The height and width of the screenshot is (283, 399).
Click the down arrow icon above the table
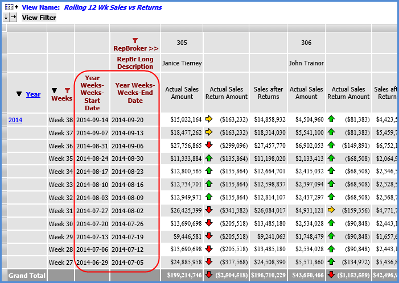point(6,17)
